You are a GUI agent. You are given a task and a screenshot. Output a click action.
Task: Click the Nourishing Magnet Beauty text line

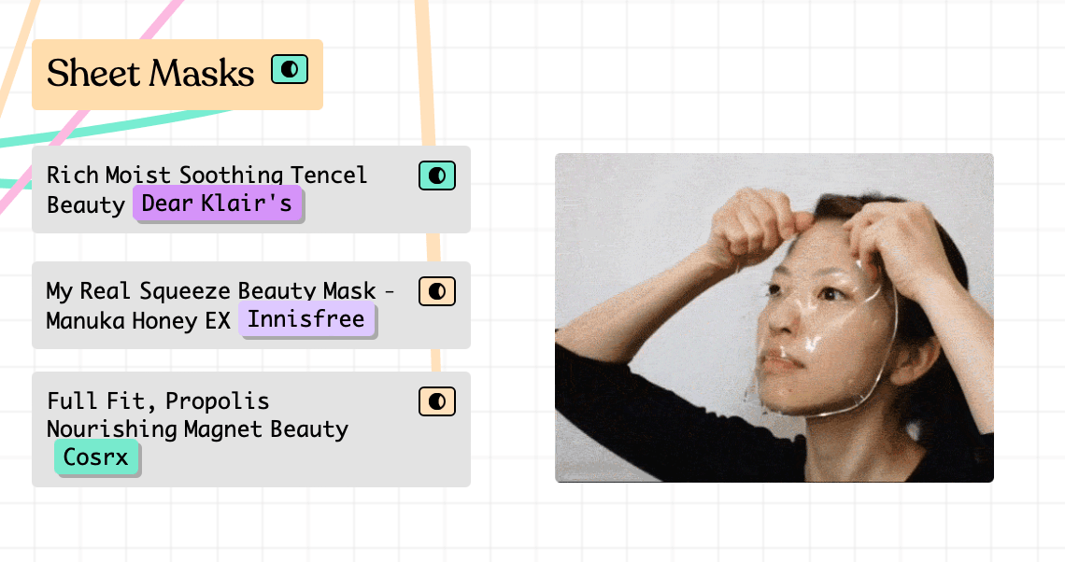(x=197, y=429)
